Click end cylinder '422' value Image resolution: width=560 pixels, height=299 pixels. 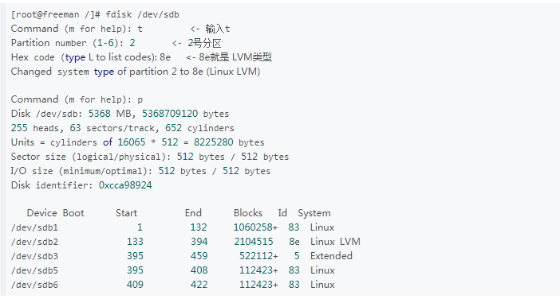(x=199, y=284)
